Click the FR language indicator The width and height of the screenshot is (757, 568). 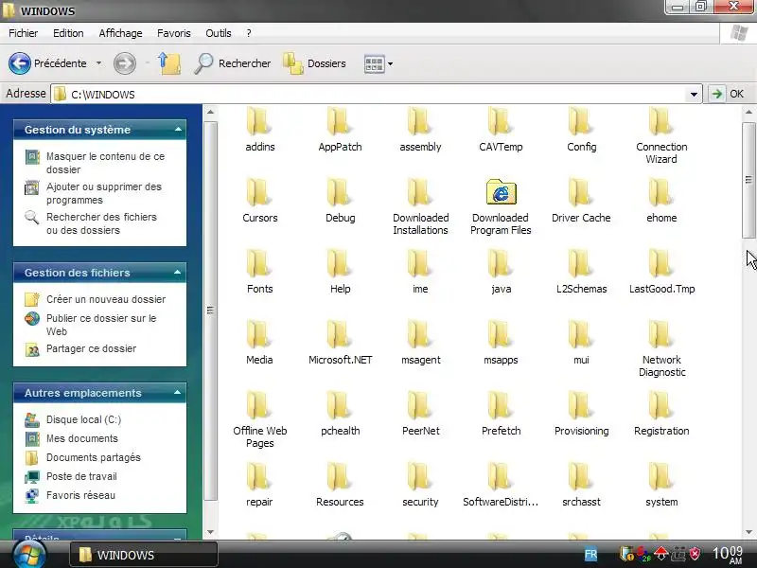click(x=590, y=555)
